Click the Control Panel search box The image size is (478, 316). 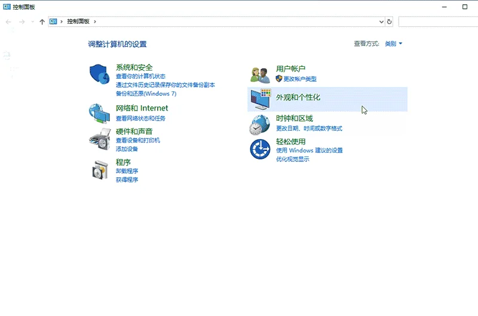click(438, 22)
